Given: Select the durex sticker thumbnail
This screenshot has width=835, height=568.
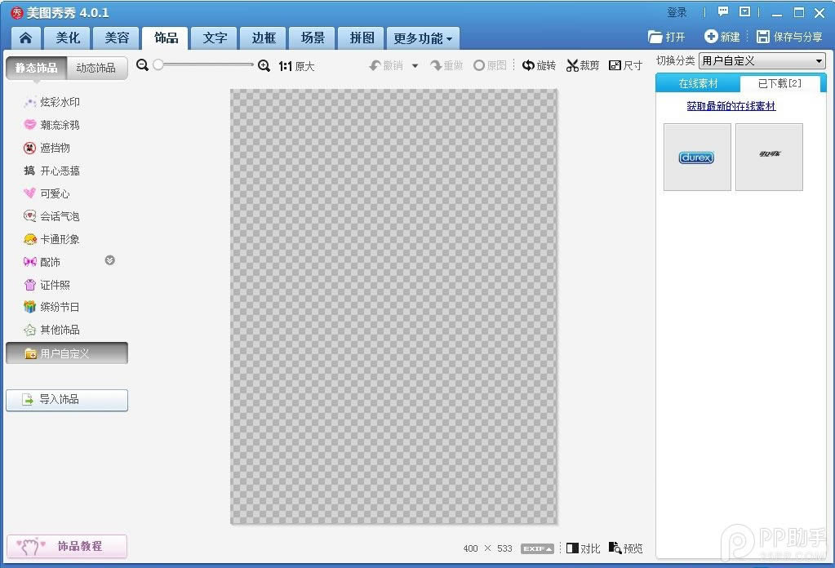Looking at the screenshot, I should point(697,157).
